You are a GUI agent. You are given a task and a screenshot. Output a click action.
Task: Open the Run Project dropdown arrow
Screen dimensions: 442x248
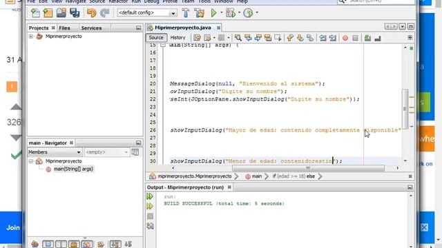pos(221,12)
